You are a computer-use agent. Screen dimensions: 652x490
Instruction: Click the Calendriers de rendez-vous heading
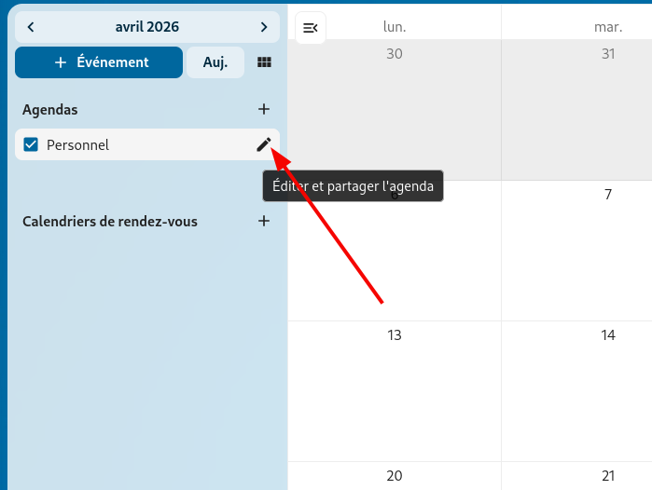[x=110, y=221]
